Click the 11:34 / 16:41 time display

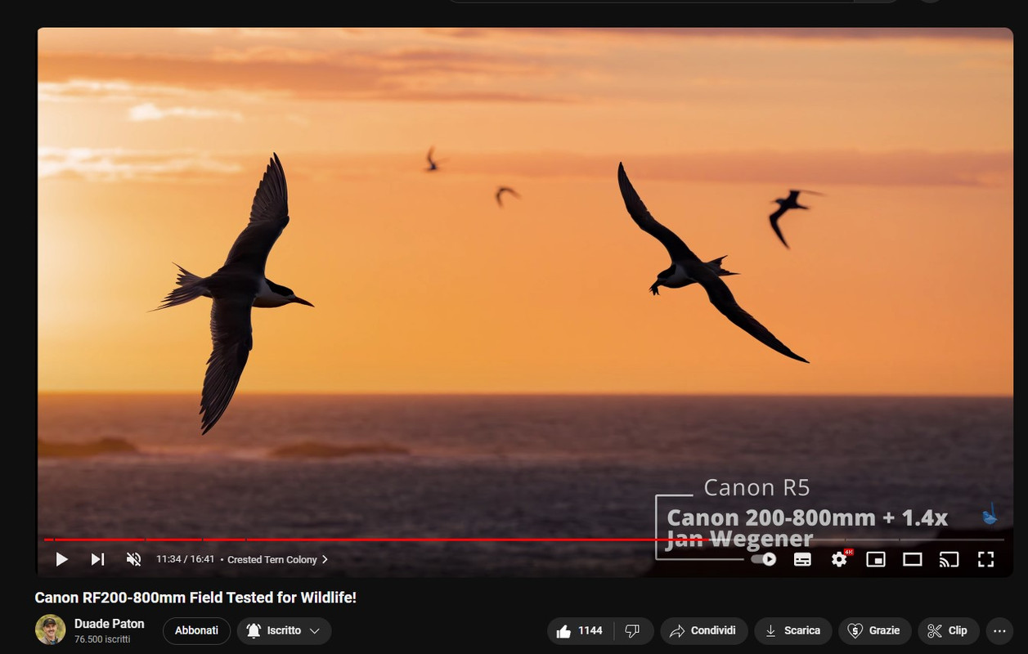pyautogui.click(x=186, y=559)
